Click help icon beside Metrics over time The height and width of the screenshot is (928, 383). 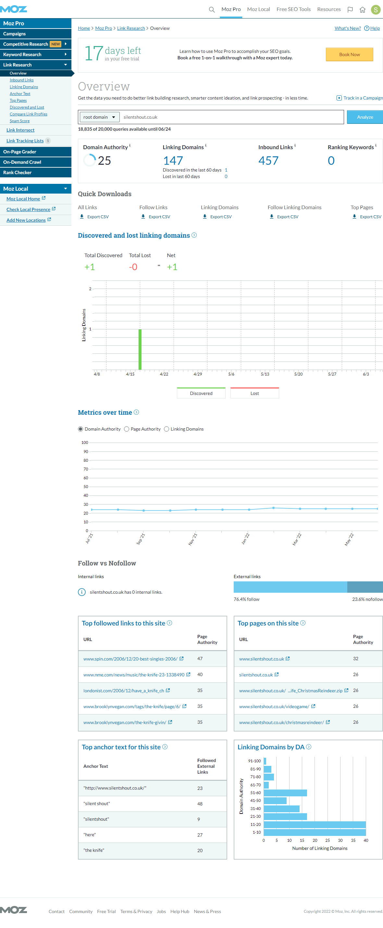pyautogui.click(x=136, y=412)
